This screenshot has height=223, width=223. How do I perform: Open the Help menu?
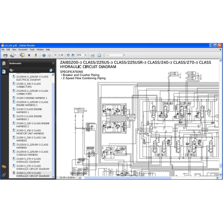coord(48,50)
